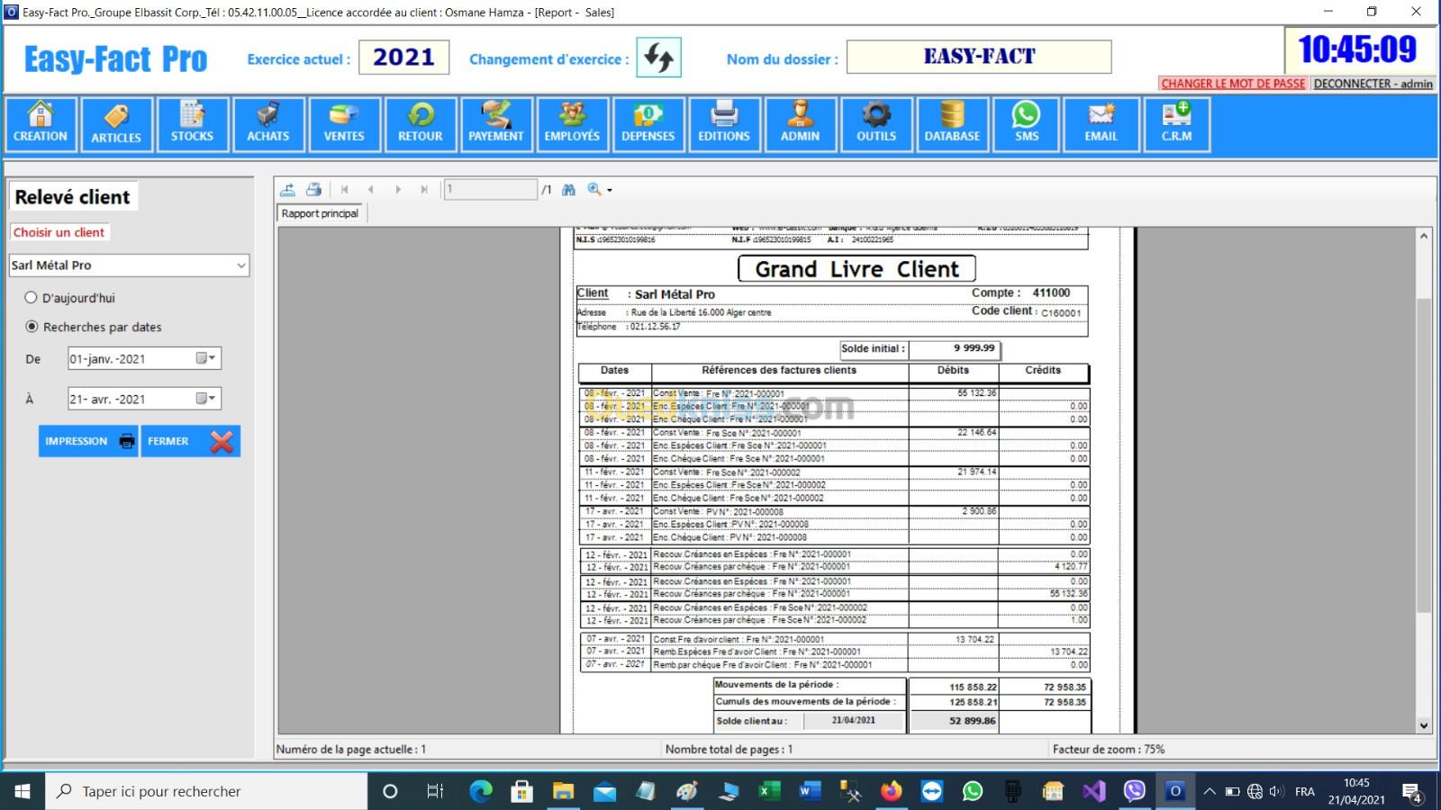Screen dimensions: 1441x810
Task: Open the CREATION module
Action: coord(40,124)
